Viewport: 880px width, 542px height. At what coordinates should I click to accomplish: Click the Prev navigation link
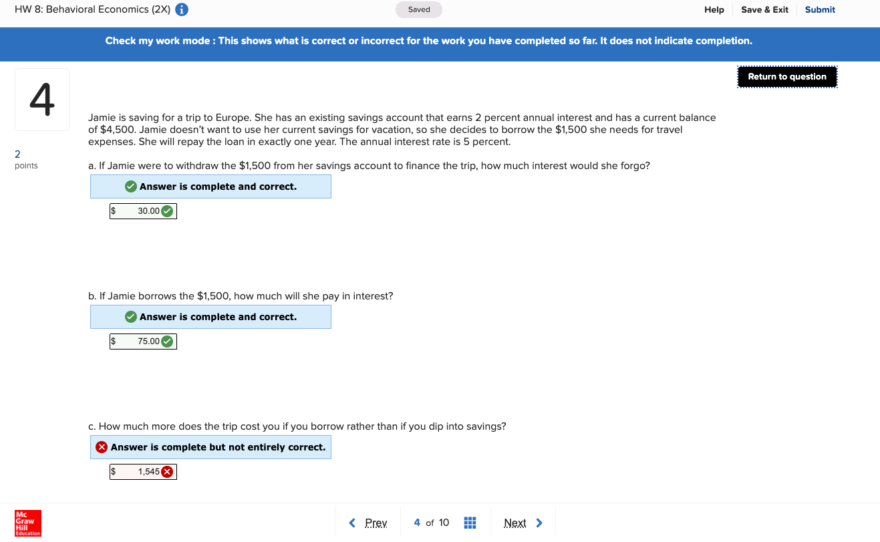(376, 523)
